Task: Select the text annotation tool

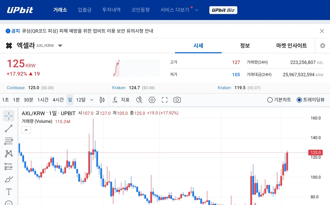Action: point(9,192)
